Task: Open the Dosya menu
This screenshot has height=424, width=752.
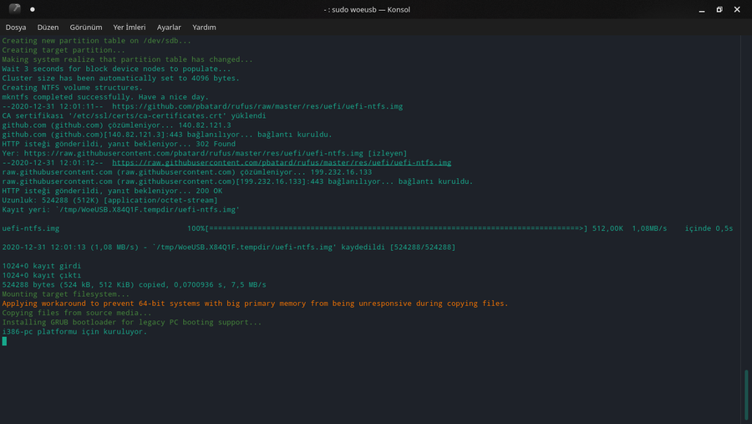Action: (x=16, y=27)
